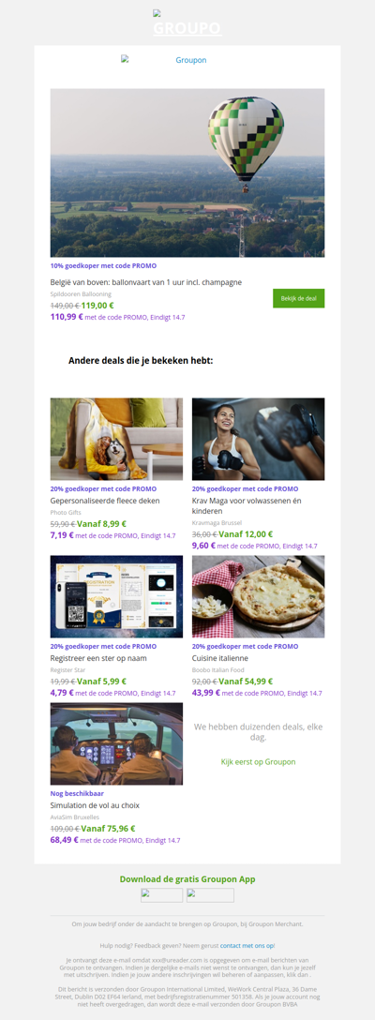Open Krav Maga voor volwassenen deal title
Screen dimensions: 375x1020
pyautogui.click(x=249, y=506)
